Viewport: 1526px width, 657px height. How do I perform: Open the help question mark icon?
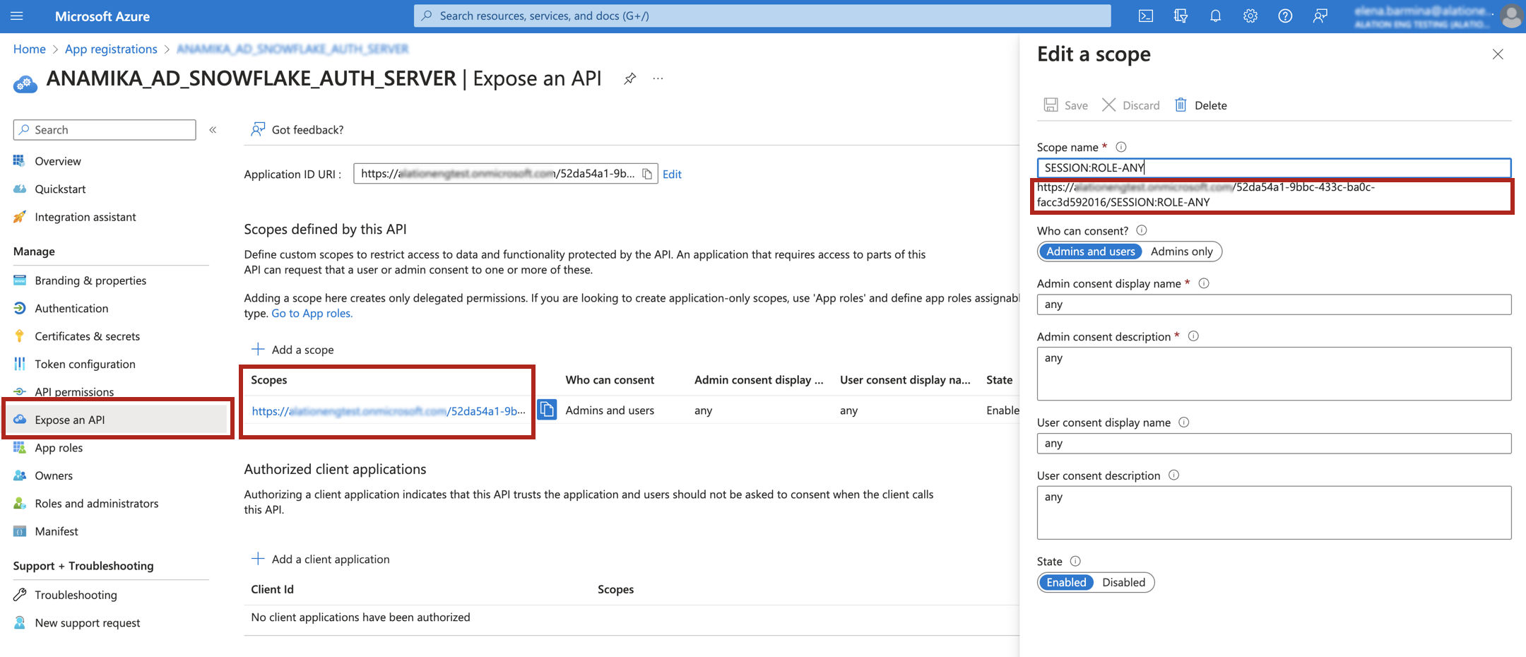[1285, 16]
